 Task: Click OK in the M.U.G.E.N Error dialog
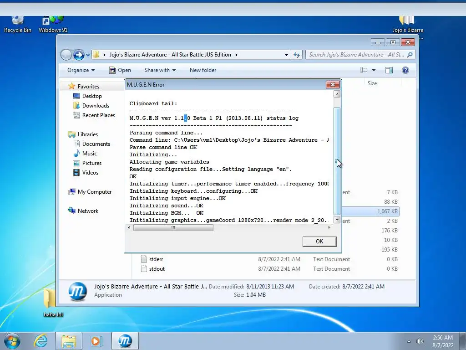coord(319,242)
